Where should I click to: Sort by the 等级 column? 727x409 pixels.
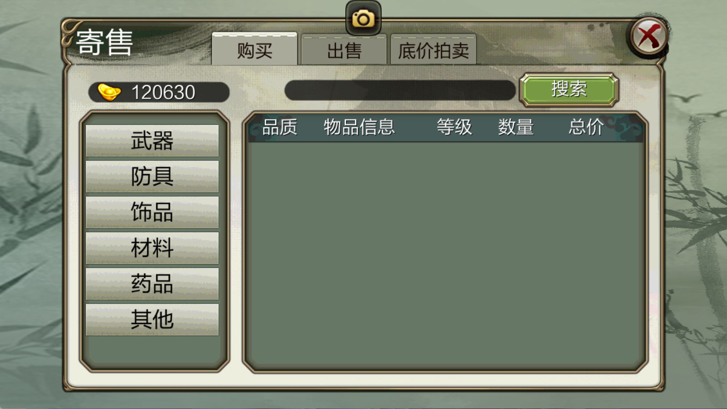[x=454, y=127]
